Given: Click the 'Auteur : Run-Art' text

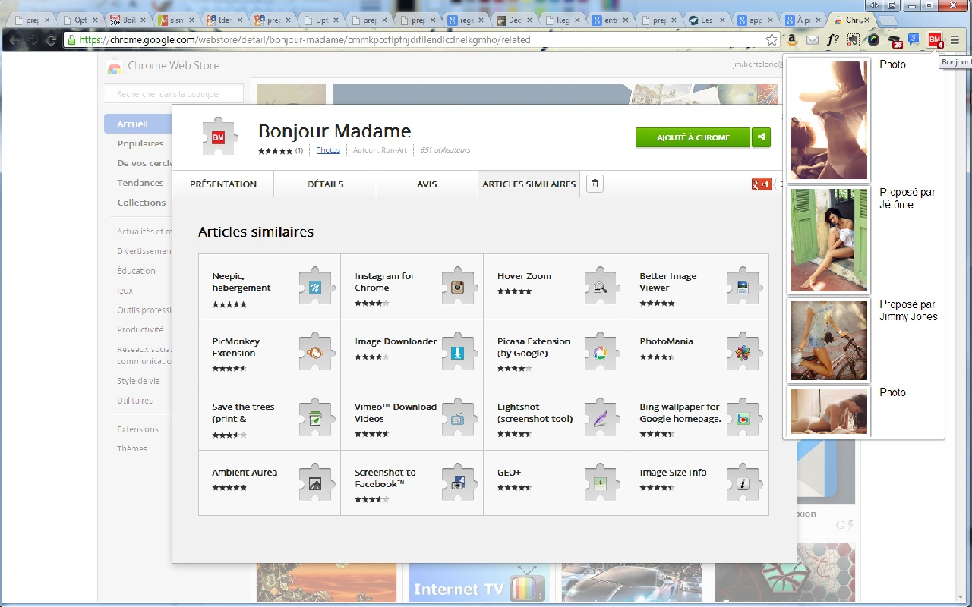Looking at the screenshot, I should click(x=380, y=150).
